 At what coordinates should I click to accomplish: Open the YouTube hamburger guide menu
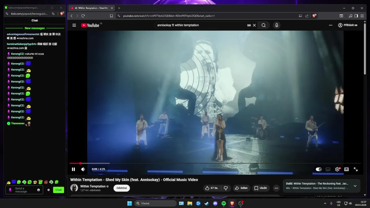coord(74,25)
